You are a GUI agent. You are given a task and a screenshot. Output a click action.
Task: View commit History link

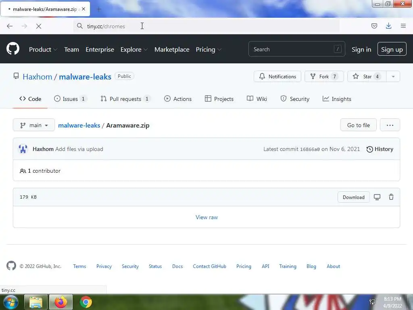[380, 149]
